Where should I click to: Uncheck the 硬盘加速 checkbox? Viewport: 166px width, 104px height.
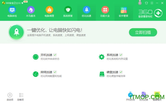click(121, 72)
